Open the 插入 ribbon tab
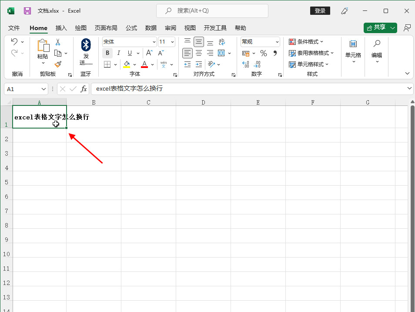The image size is (415, 312). coord(61,28)
